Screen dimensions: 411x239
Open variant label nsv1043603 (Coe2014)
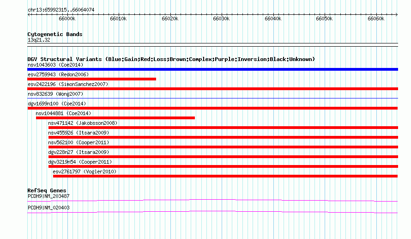pos(55,65)
